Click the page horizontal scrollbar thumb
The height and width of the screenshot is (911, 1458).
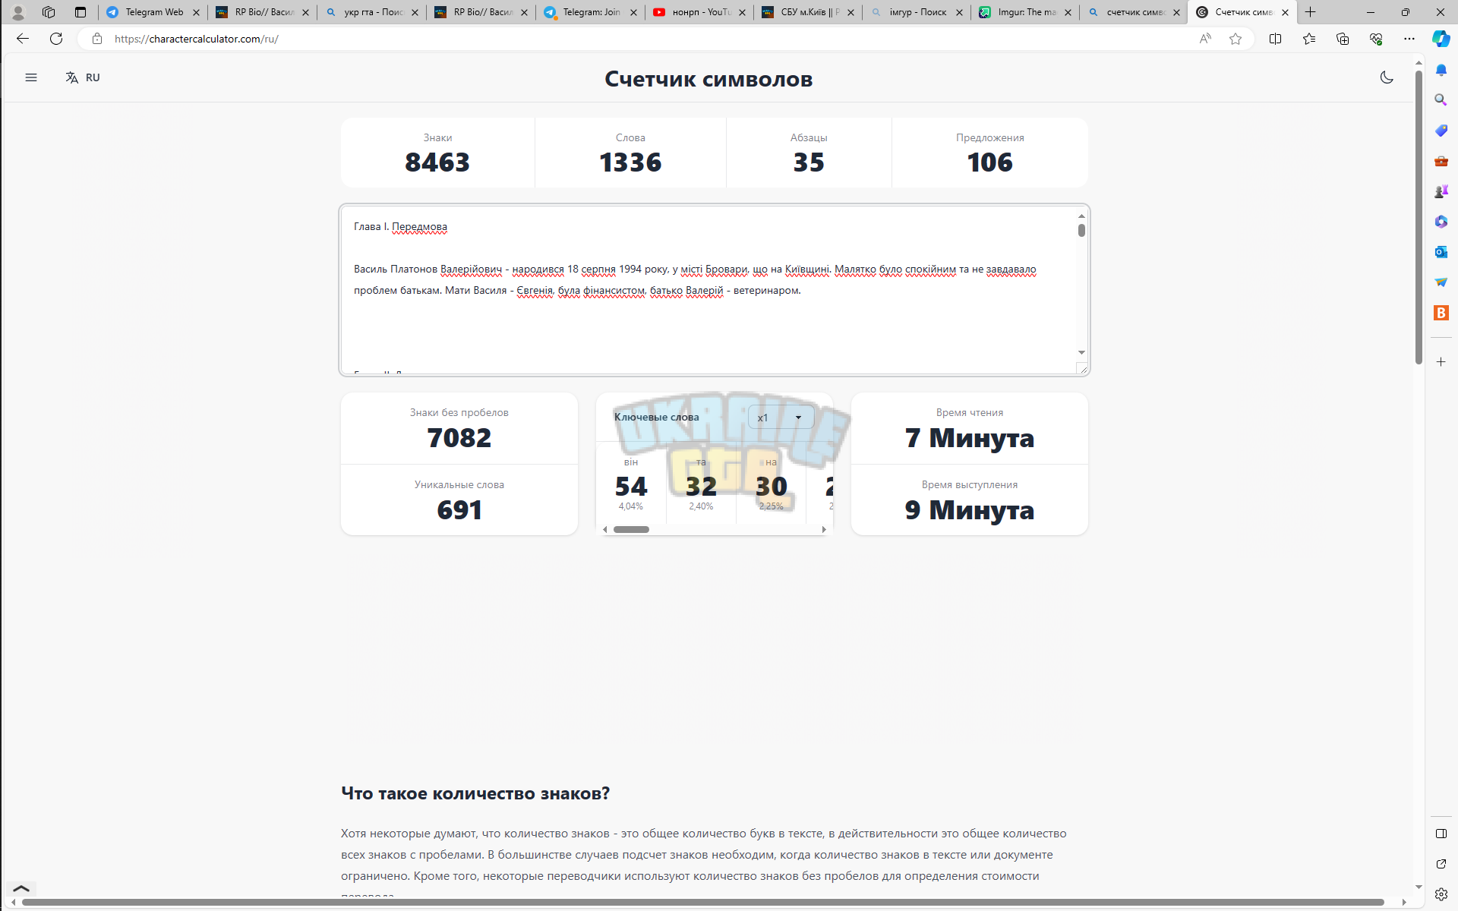(702, 902)
